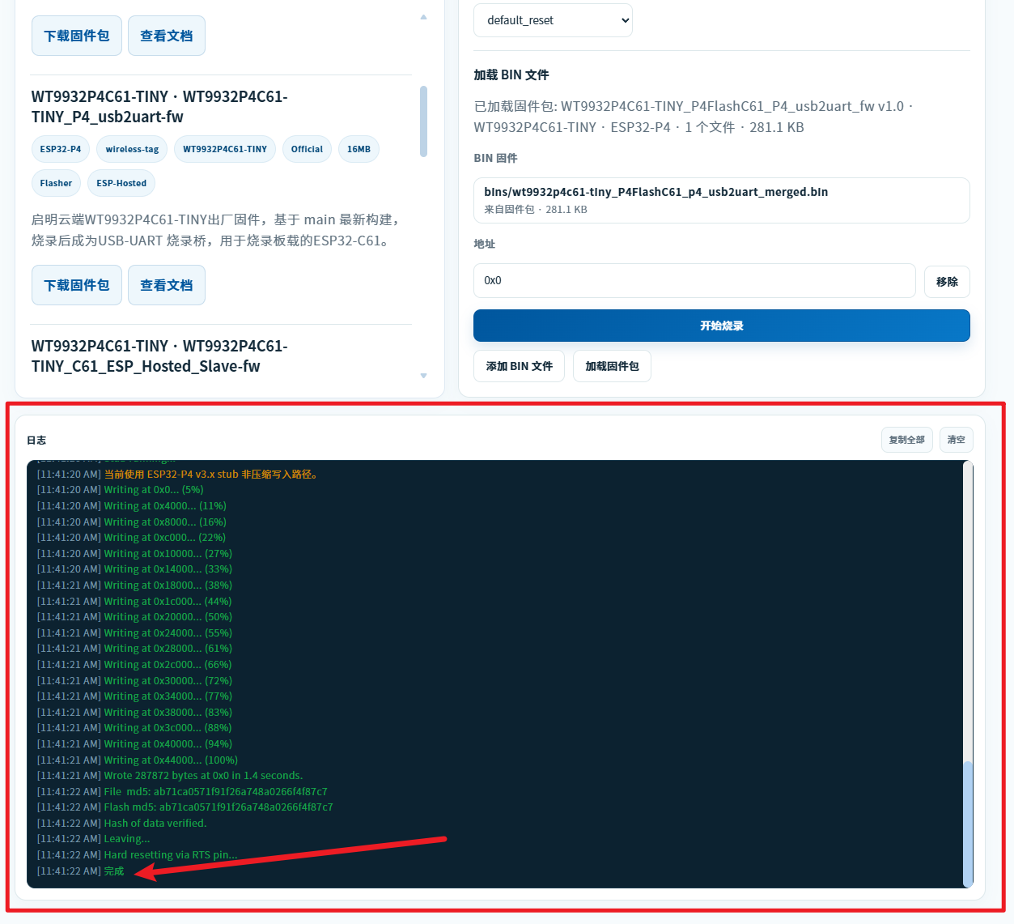
Task: Click the 添加 BIN 文件 button
Action: tap(519, 366)
